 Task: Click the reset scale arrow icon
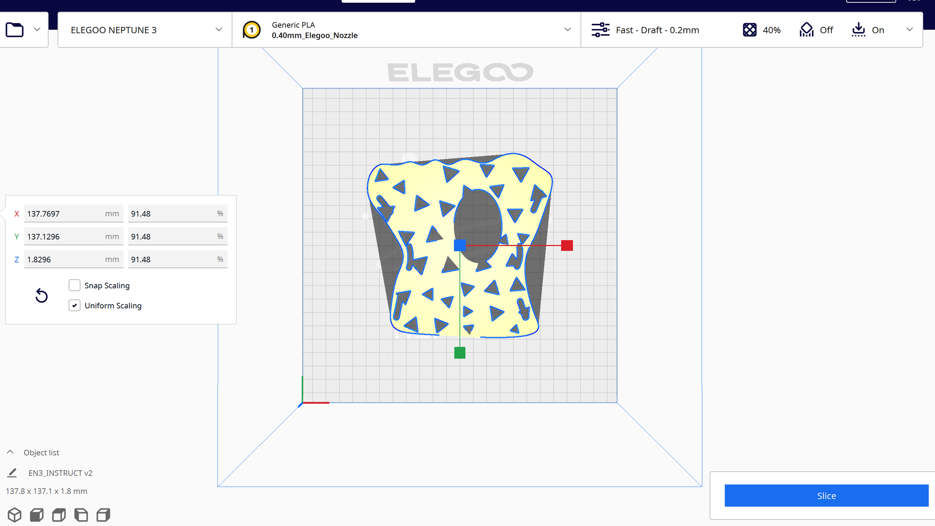click(41, 296)
